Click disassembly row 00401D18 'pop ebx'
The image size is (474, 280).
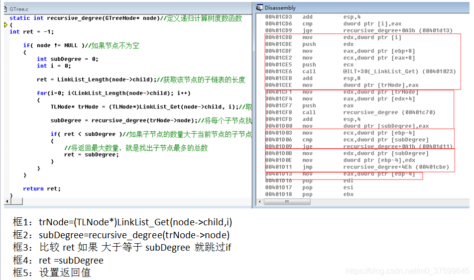click(x=309, y=194)
